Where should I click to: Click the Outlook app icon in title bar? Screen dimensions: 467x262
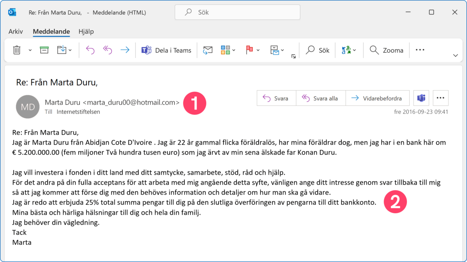[x=12, y=12]
